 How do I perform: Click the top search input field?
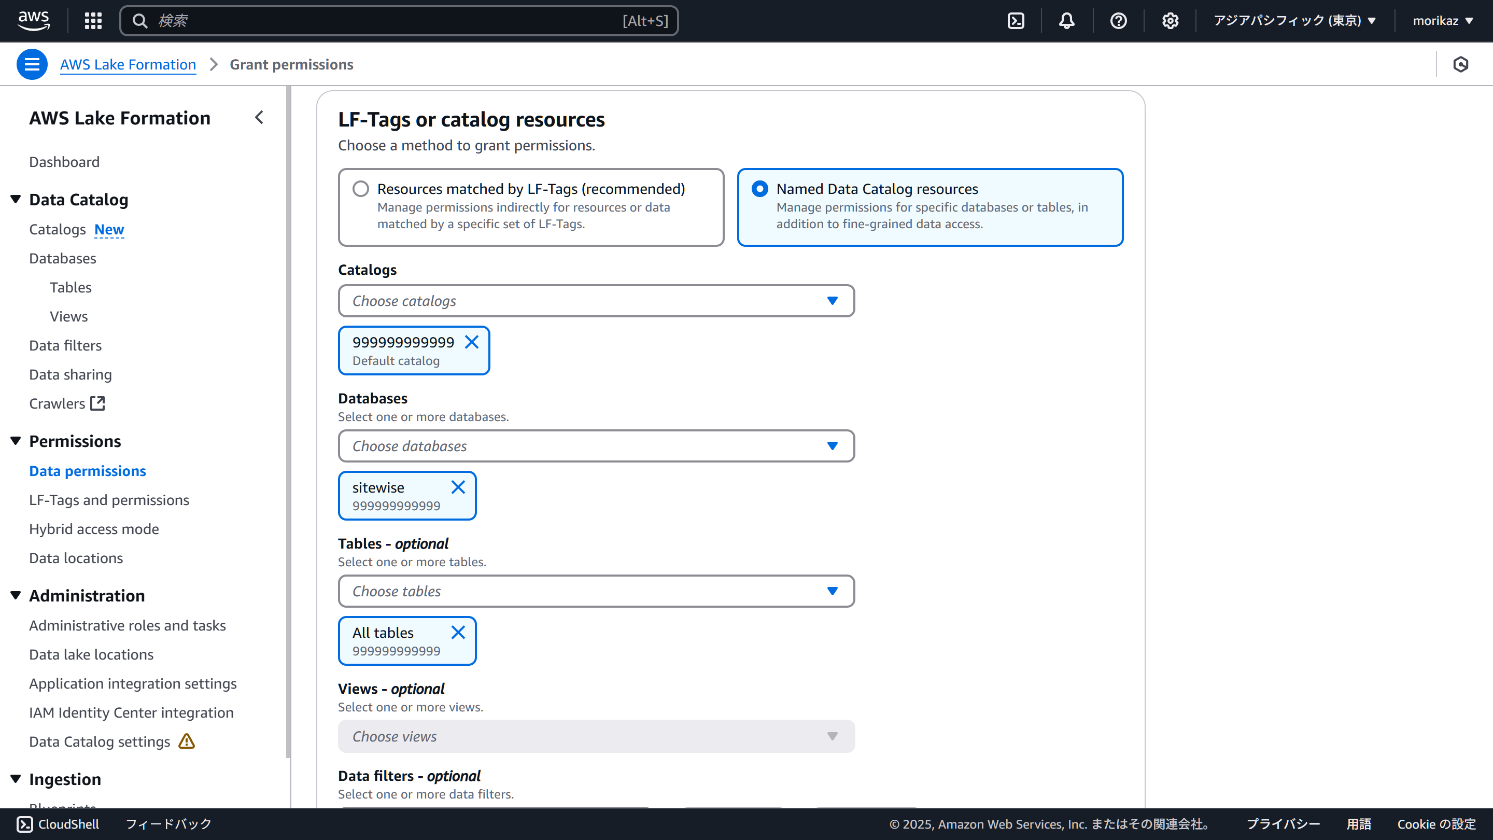point(383,21)
